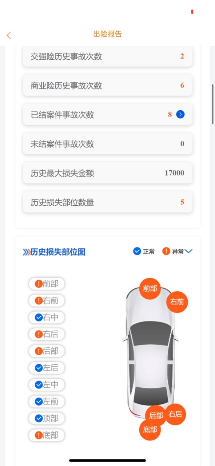Click the vertical scrollbar thumb
This screenshot has height=466, width=215.
212,104
